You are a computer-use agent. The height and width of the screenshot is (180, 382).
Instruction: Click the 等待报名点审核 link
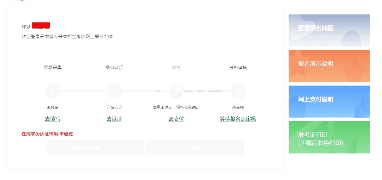click(x=238, y=119)
